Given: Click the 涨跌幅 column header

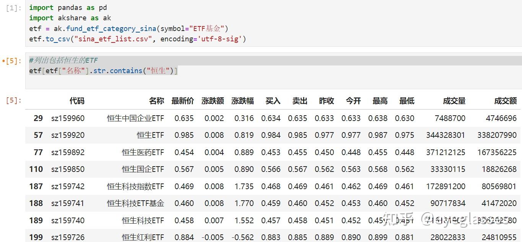Looking at the screenshot, I should (243, 101).
